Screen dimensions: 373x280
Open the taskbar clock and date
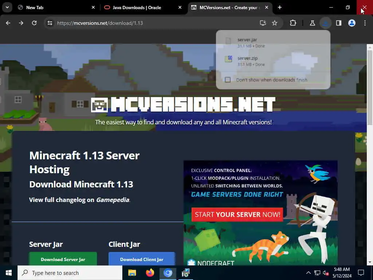tap(342, 273)
